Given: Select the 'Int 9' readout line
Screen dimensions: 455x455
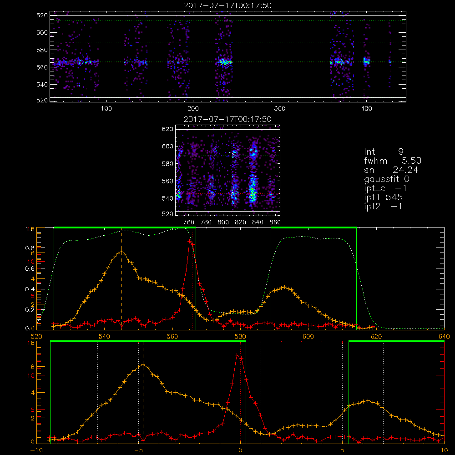Looking at the screenshot, I should tap(384, 152).
